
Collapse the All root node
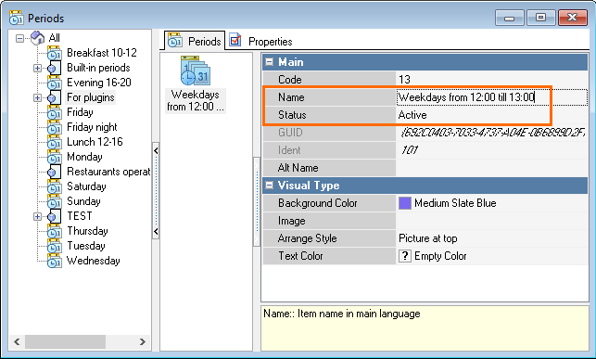[19, 38]
